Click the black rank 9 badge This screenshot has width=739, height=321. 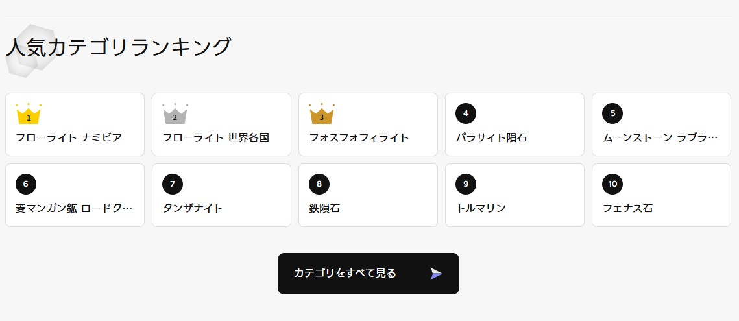[466, 184]
